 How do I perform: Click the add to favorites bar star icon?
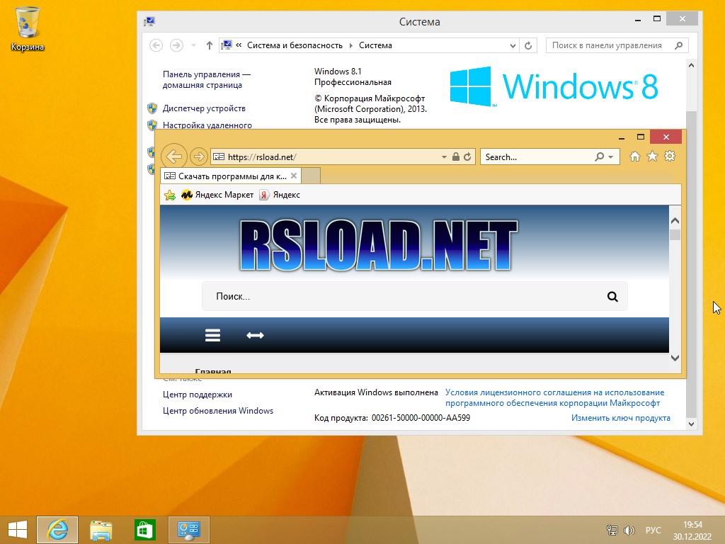coord(170,195)
